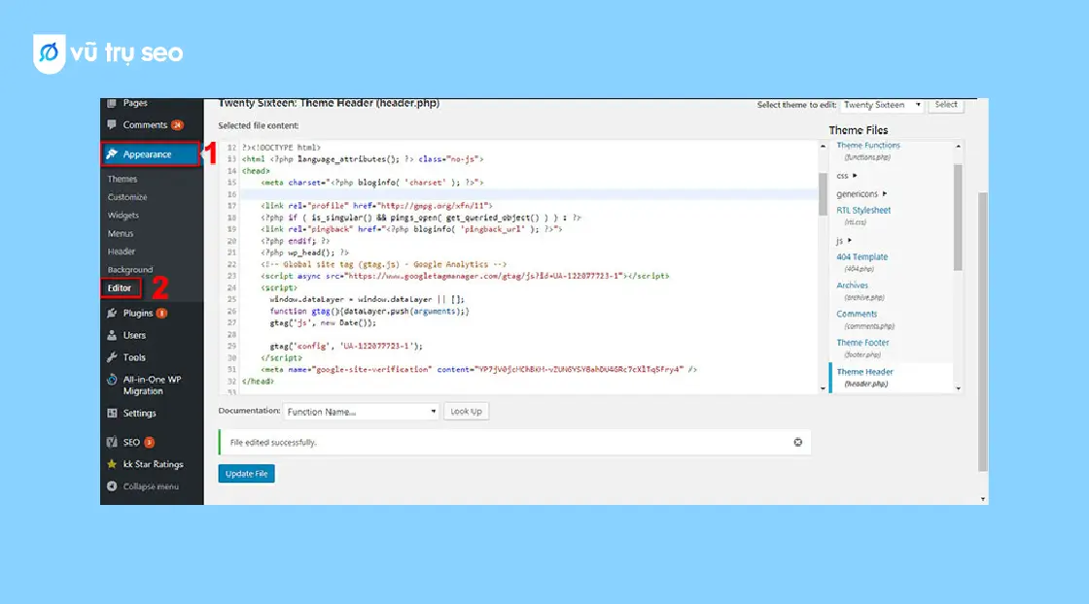Click the Collapse menu arrow icon

point(112,487)
